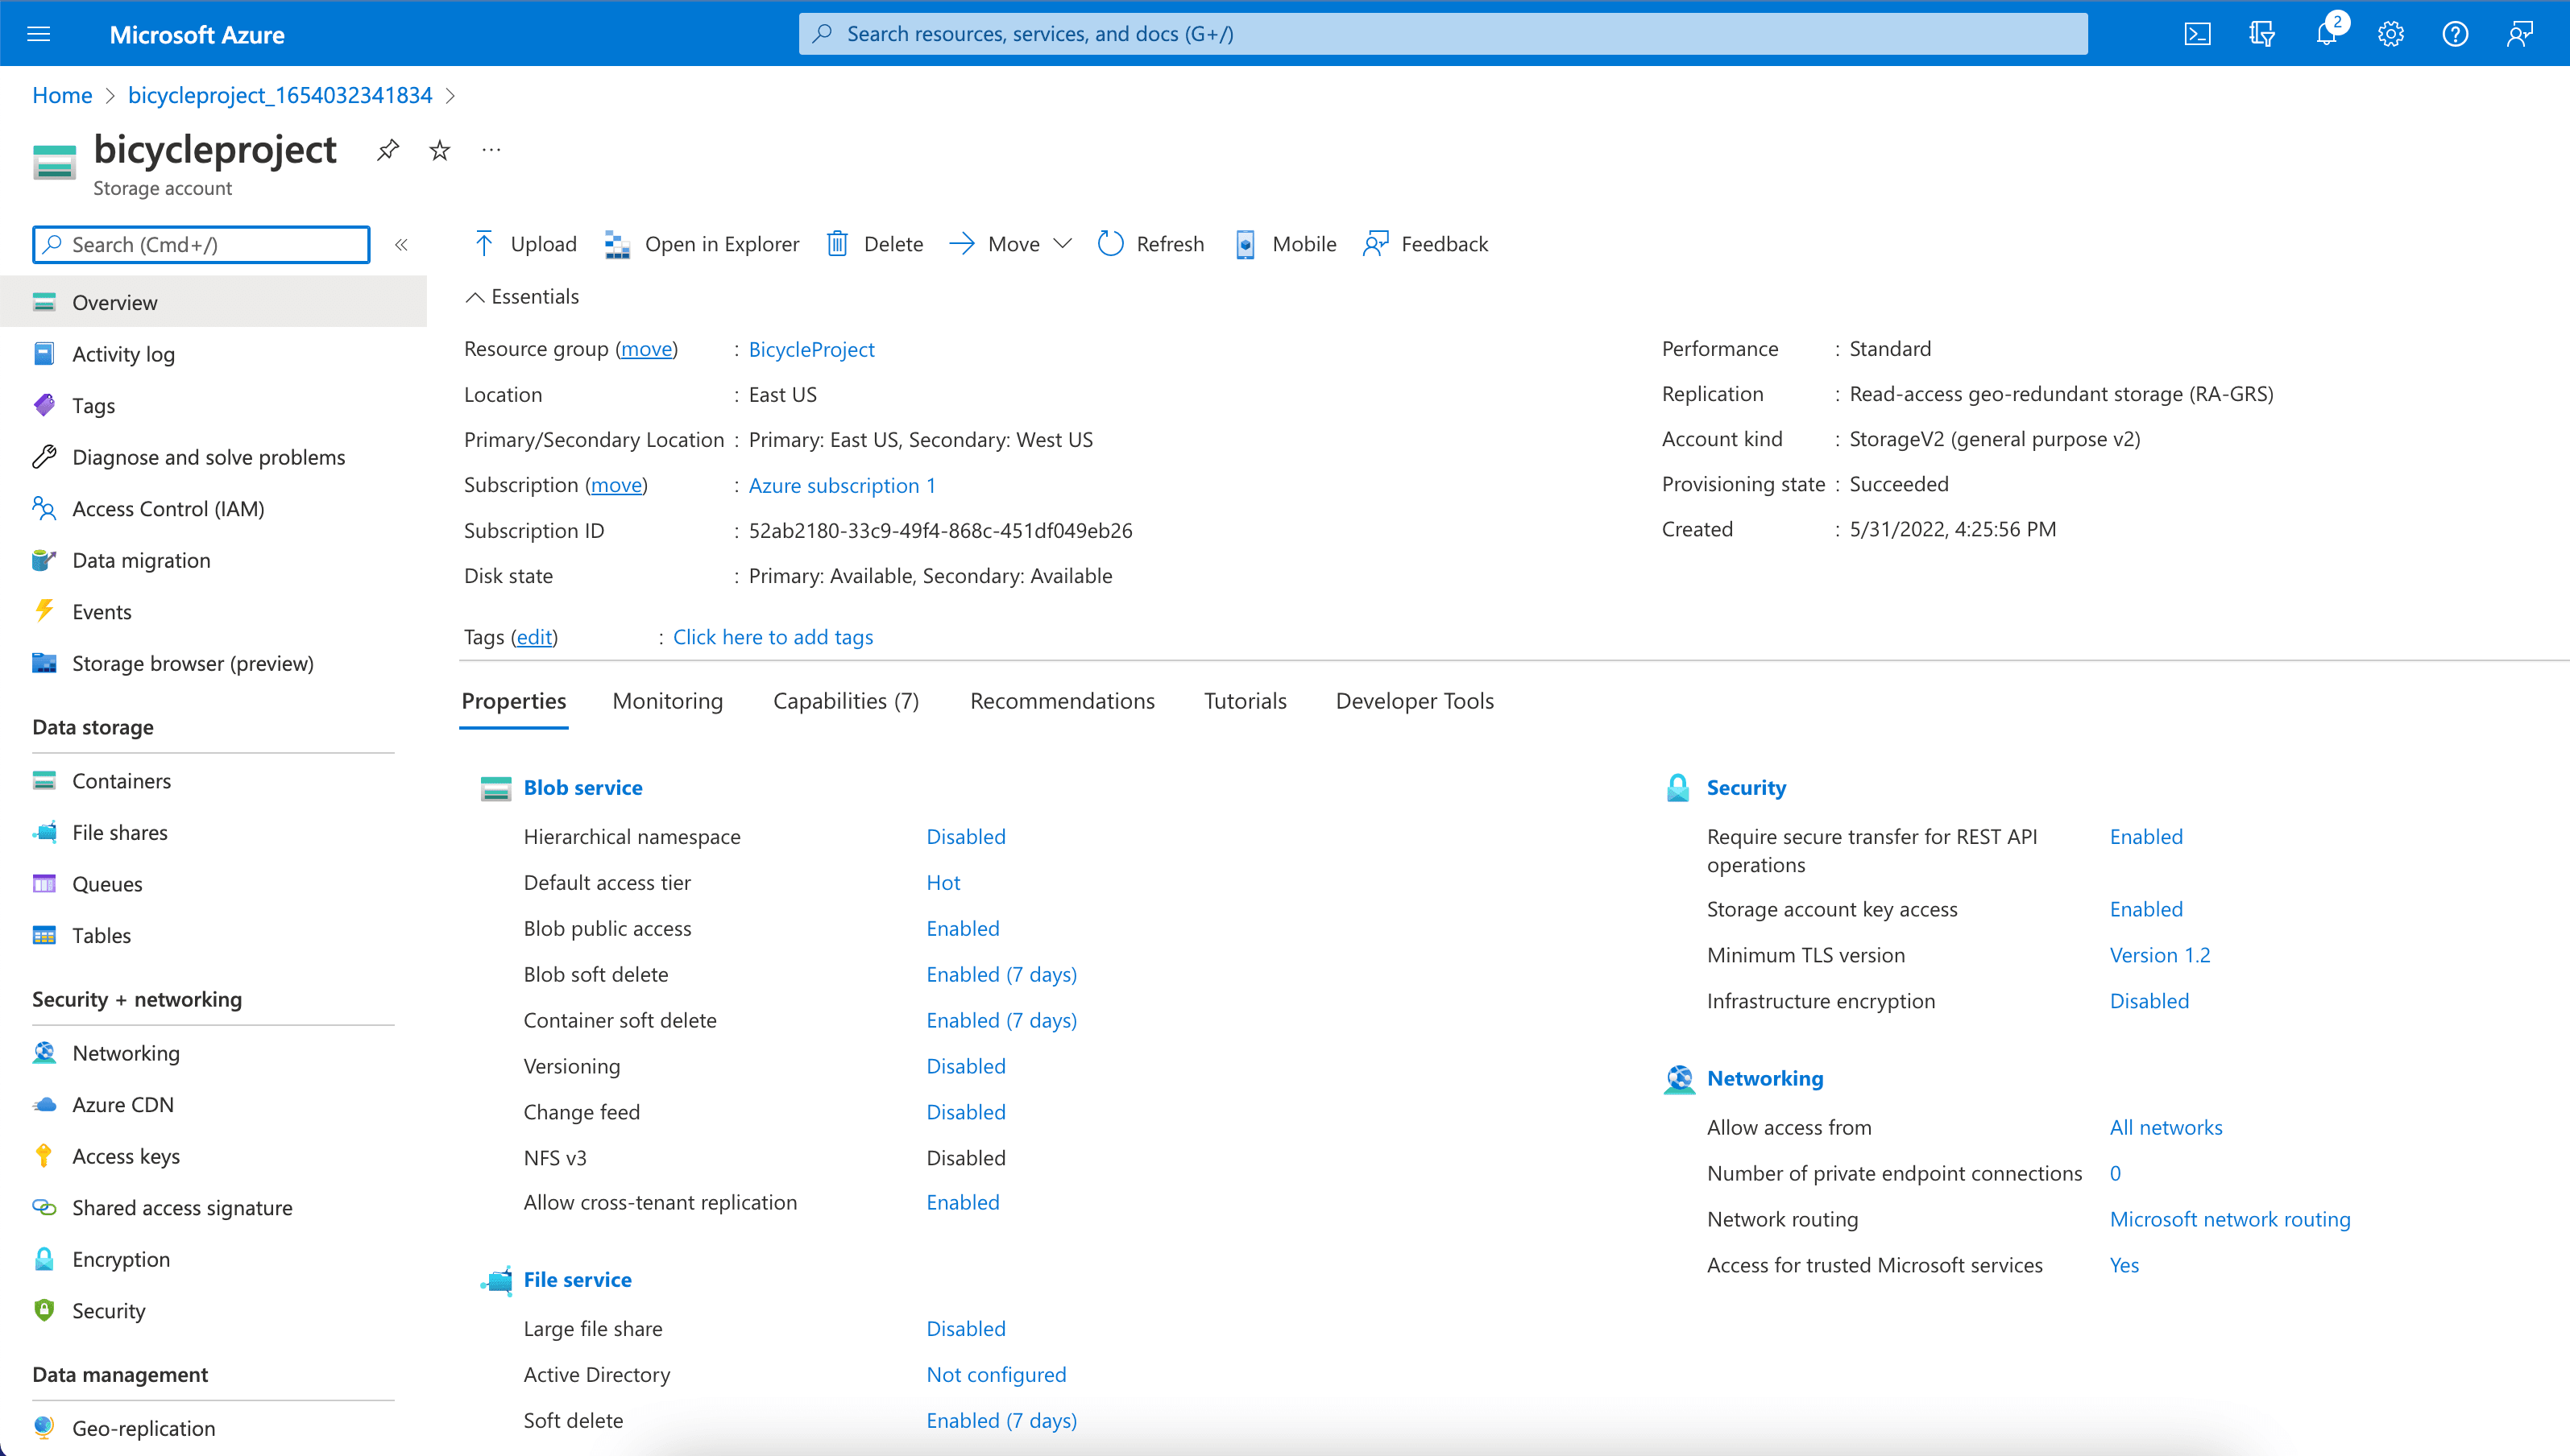Open the notifications bell icon
Viewport: 2570px width, 1456px height.
coord(2326,34)
